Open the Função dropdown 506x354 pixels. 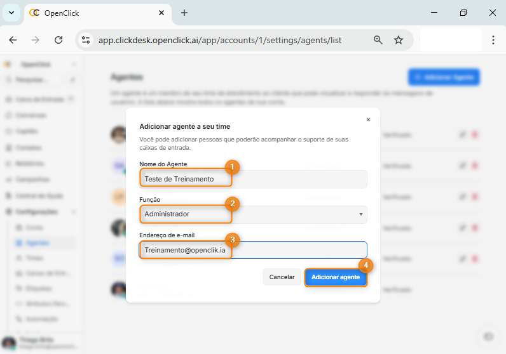coord(253,214)
